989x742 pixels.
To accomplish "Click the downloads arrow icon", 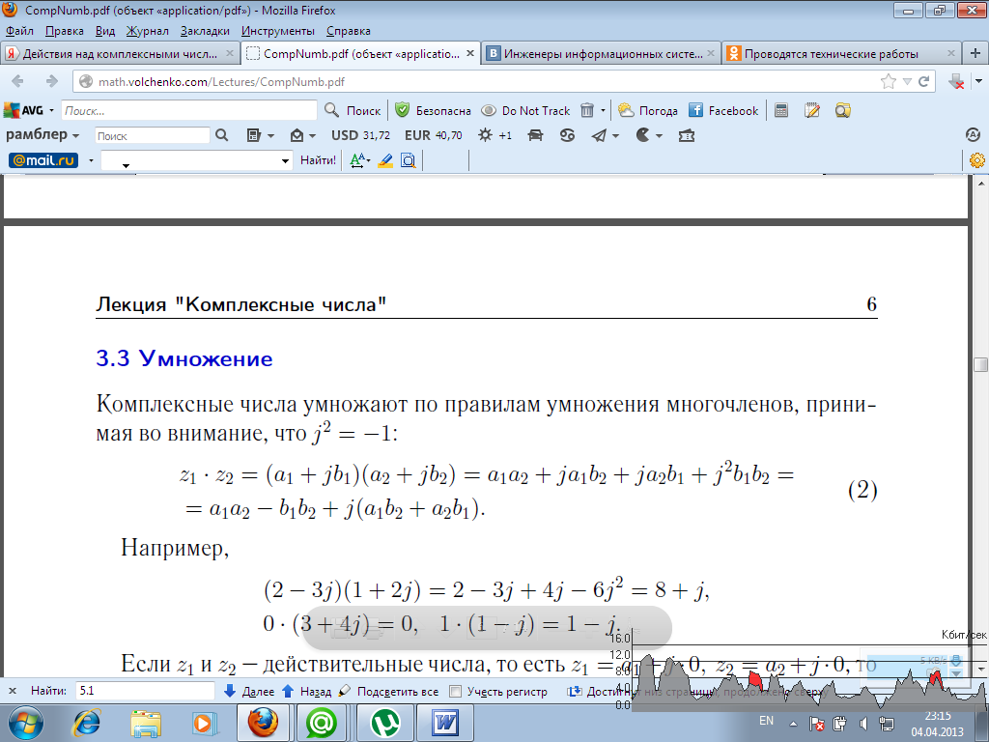I will pyautogui.click(x=956, y=81).
